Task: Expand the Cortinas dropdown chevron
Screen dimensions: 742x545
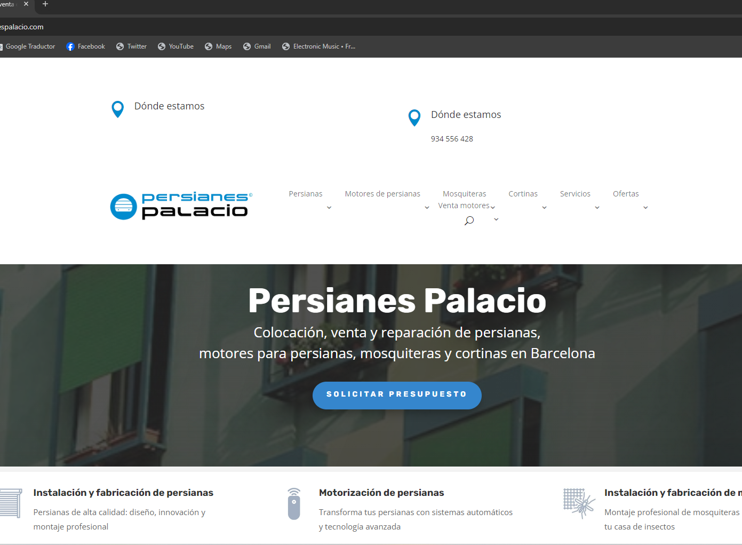Action: click(544, 208)
